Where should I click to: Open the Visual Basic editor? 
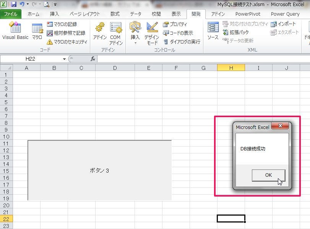(15, 32)
